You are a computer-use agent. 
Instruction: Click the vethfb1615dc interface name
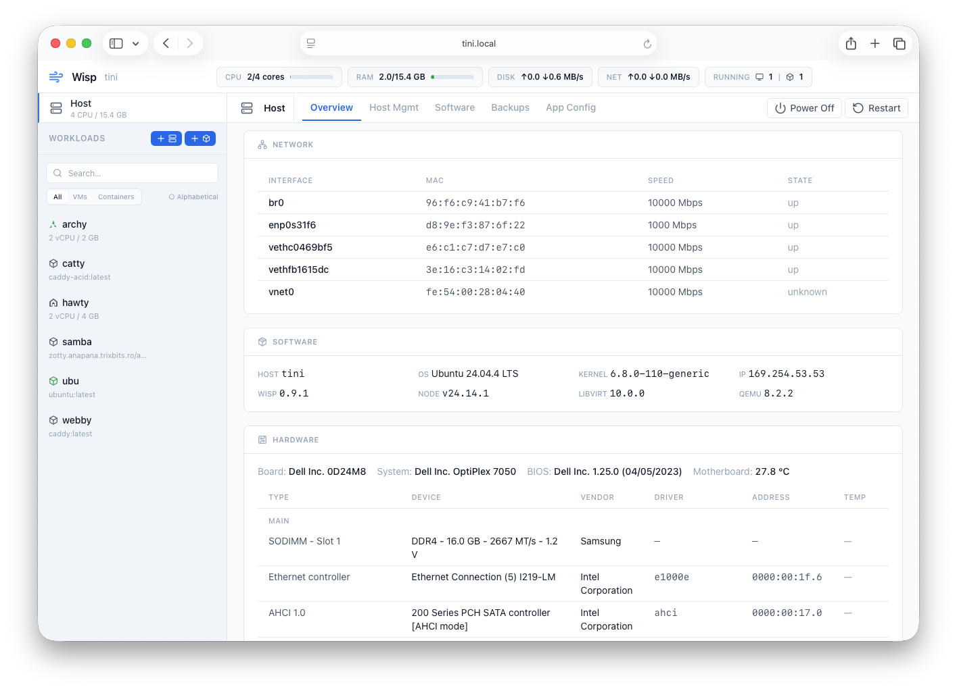(298, 270)
